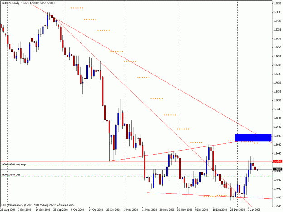Click the 1.4440 price axis label
This screenshot has width=283, height=212.
[278, 198]
